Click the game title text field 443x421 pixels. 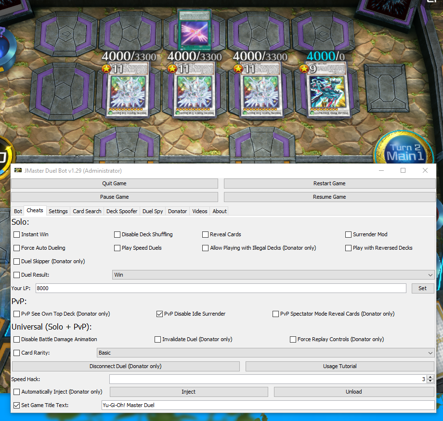[x=268, y=405]
